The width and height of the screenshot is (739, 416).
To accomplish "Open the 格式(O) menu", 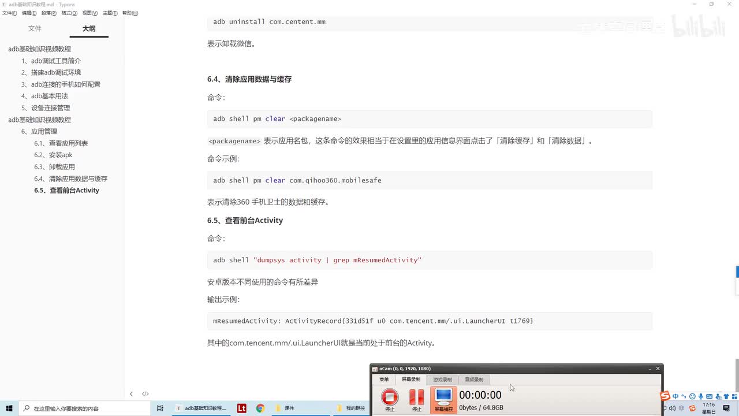I will pyautogui.click(x=69, y=13).
